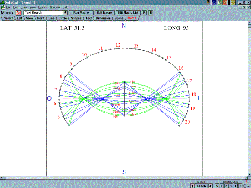
Task: Restore the inner Sheet1 document window
Action: [x=244, y=7]
